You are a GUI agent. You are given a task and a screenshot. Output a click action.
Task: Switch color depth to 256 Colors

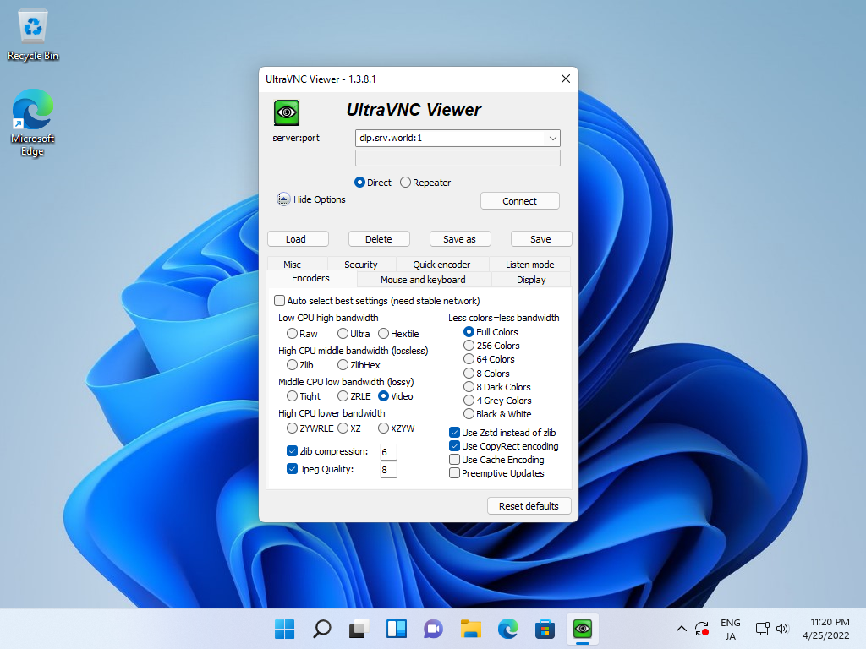tap(469, 345)
